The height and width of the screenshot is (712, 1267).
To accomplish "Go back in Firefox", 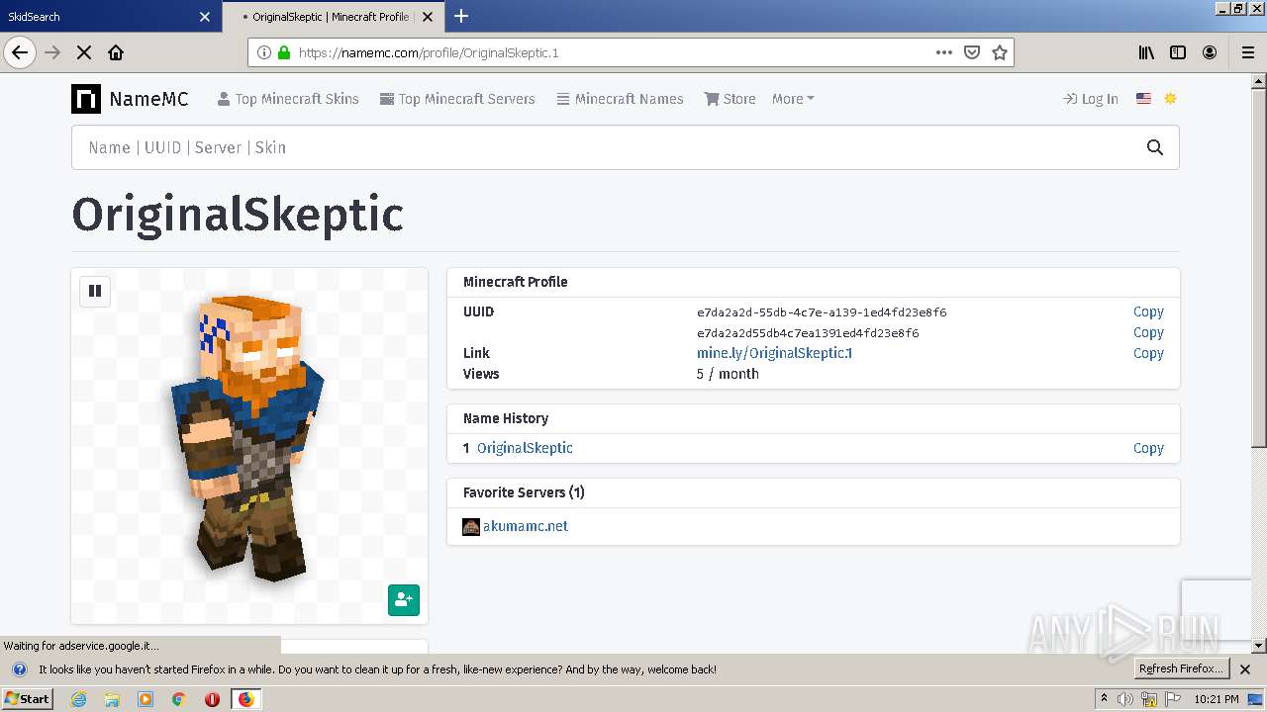I will (x=20, y=52).
